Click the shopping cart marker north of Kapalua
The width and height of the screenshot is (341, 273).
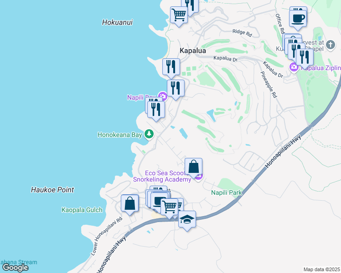point(179,15)
